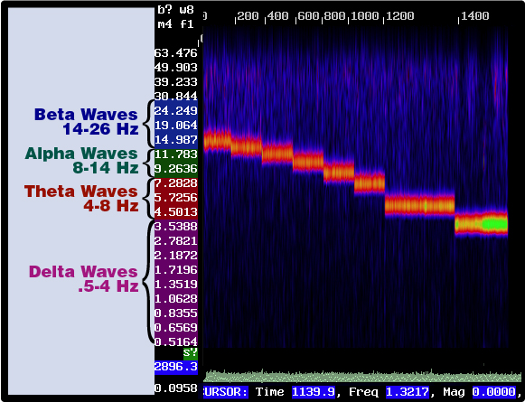Click the 1000 time axis marker
The height and width of the screenshot is (402, 525).
(365, 16)
